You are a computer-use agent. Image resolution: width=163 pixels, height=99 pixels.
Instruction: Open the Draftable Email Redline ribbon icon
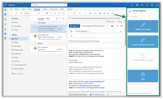point(112,13)
